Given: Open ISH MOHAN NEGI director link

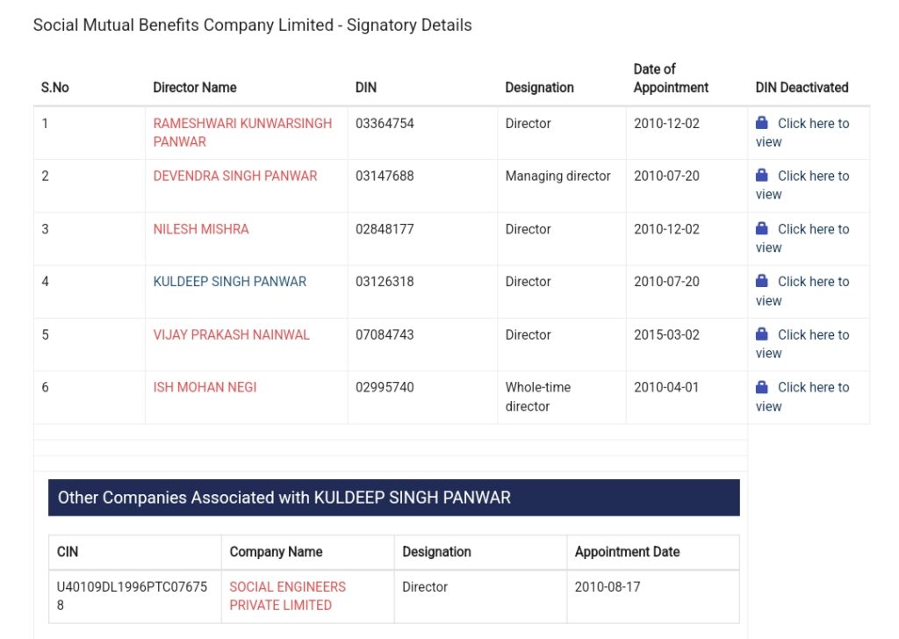Looking at the screenshot, I should 205,387.
